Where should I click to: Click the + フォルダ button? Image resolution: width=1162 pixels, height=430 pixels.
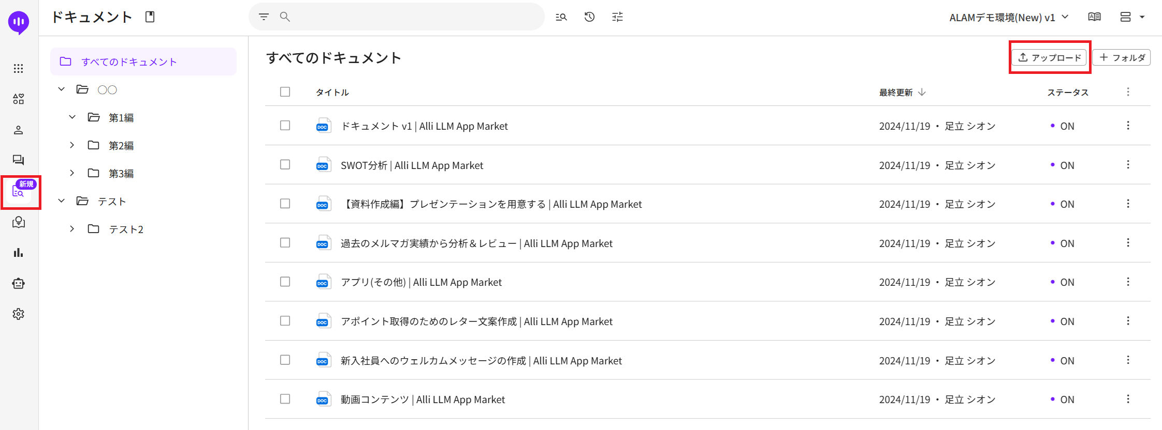click(x=1122, y=57)
